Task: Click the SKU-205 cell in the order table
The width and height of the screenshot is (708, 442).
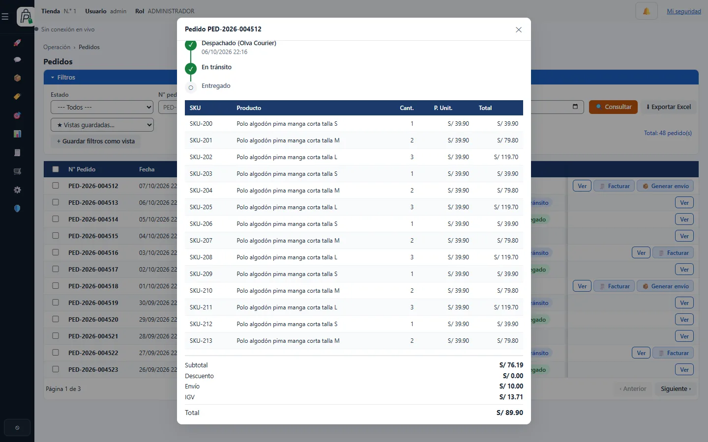Action: 201,207
